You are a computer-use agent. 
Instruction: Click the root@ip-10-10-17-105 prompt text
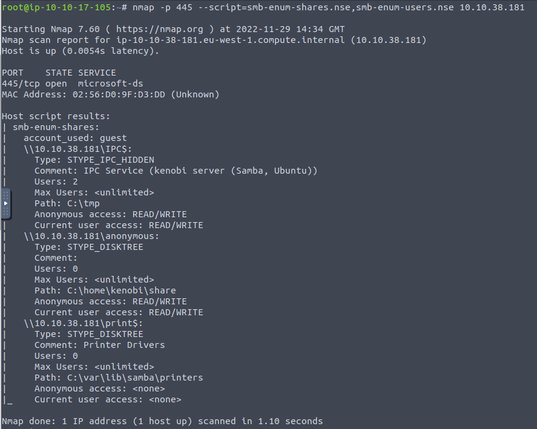56,7
